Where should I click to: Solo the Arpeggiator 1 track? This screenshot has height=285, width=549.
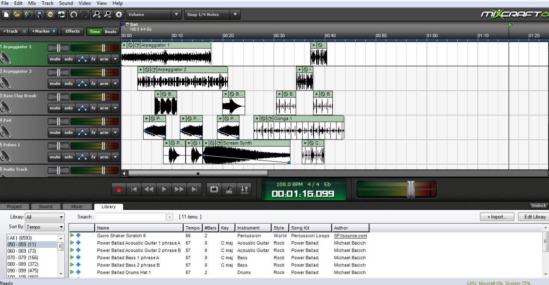tap(68, 59)
